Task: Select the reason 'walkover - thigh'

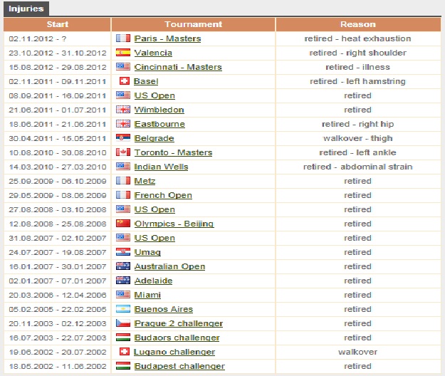Action: [x=357, y=138]
